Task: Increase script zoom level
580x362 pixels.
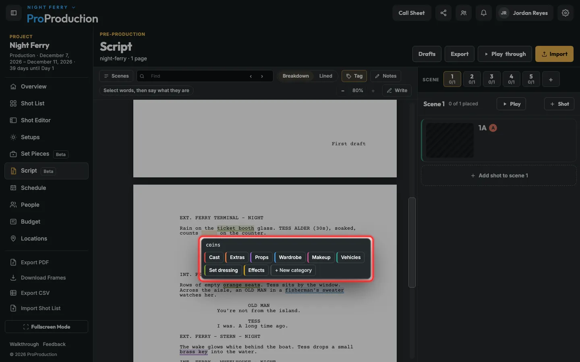Action: point(373,90)
